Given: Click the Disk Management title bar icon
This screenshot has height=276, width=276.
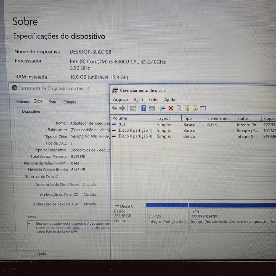Looking at the screenshot, I should tap(115, 90).
